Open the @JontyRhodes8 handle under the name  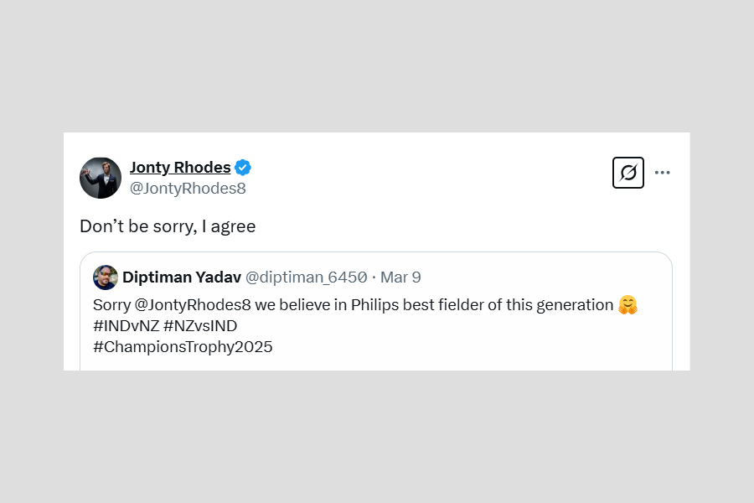[x=188, y=189]
